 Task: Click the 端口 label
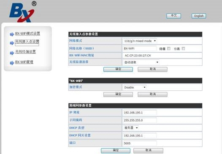[x=73, y=143]
